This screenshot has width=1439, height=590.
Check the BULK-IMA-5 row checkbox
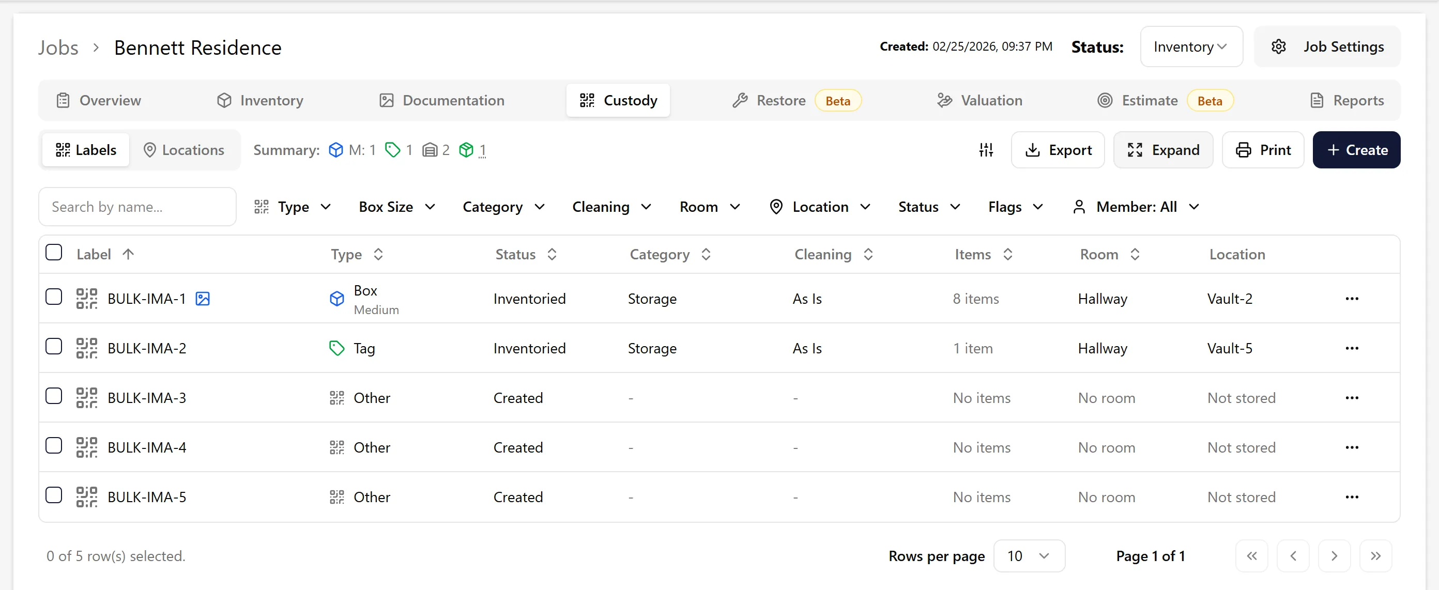tap(54, 495)
